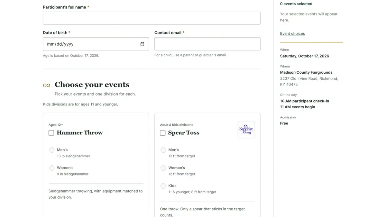Select Men's 13 lb sledgehammer division

[52, 150]
